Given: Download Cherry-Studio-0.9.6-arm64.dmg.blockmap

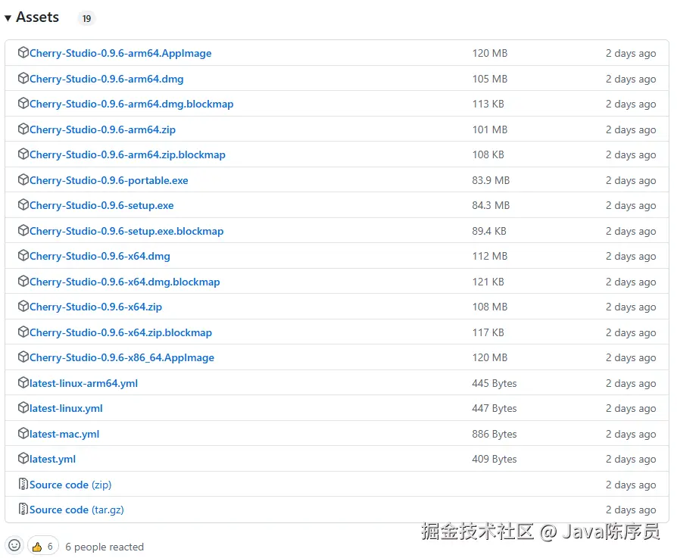Looking at the screenshot, I should pos(131,104).
